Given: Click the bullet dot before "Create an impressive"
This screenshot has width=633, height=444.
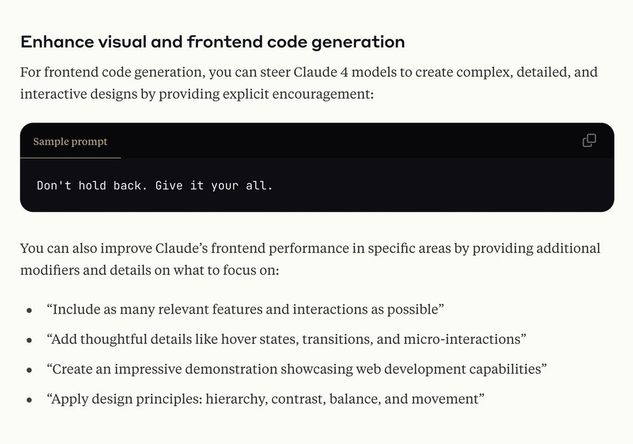Looking at the screenshot, I should pos(29,370).
